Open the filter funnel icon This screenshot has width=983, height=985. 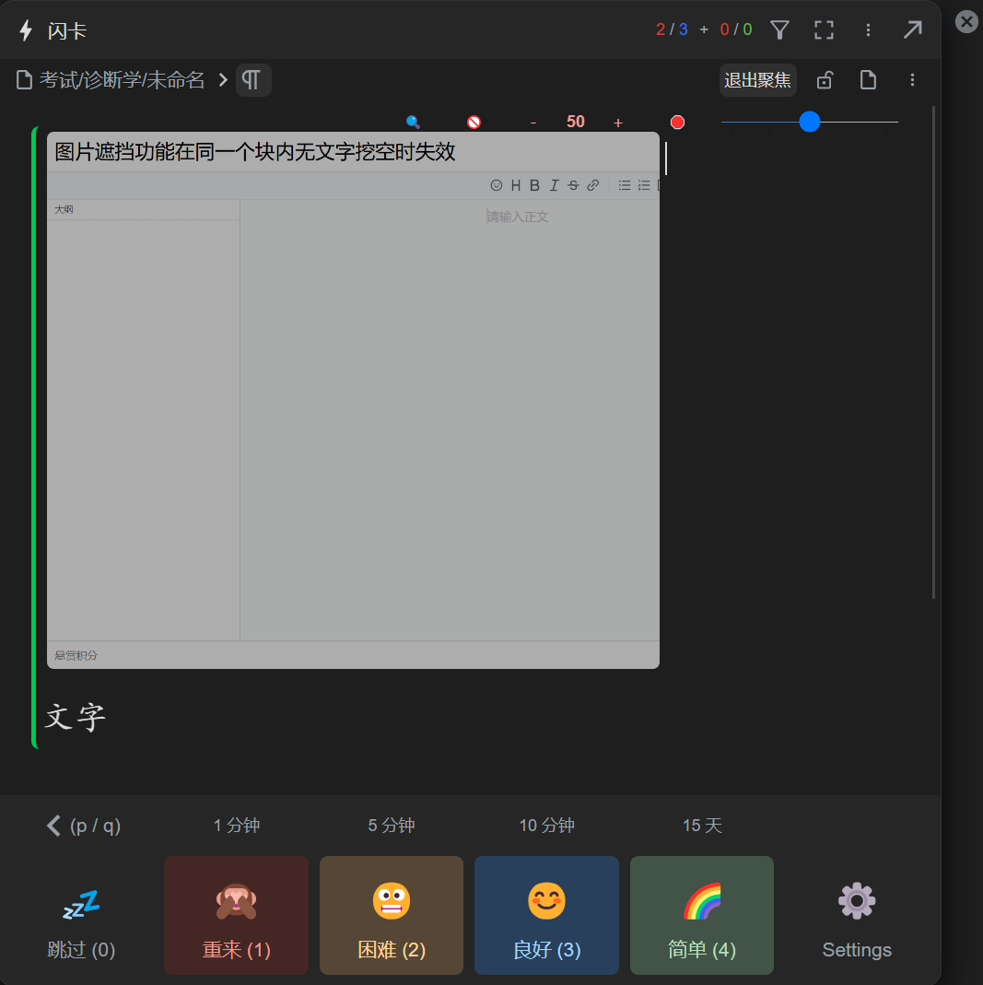click(x=779, y=29)
